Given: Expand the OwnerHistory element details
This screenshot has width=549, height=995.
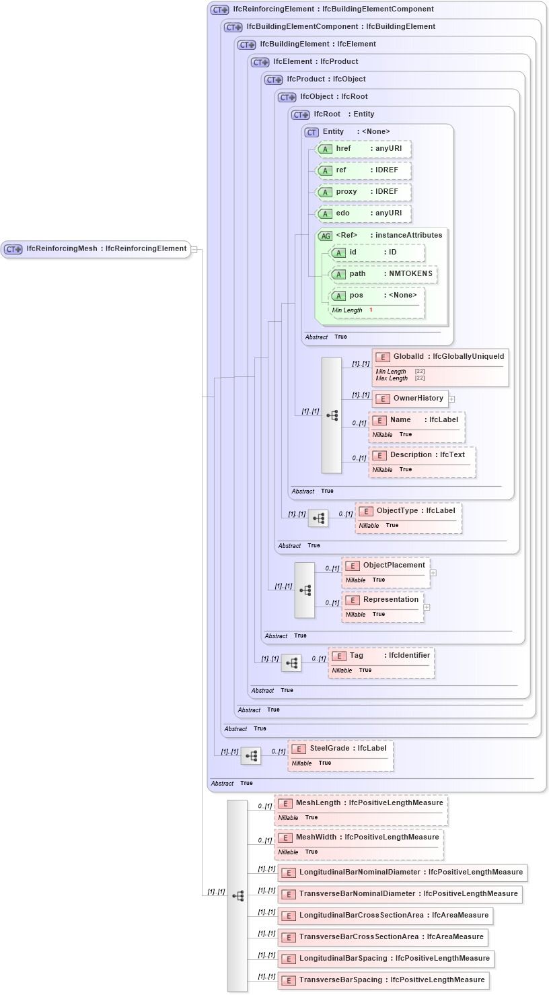Looking at the screenshot, I should pyautogui.click(x=452, y=399).
